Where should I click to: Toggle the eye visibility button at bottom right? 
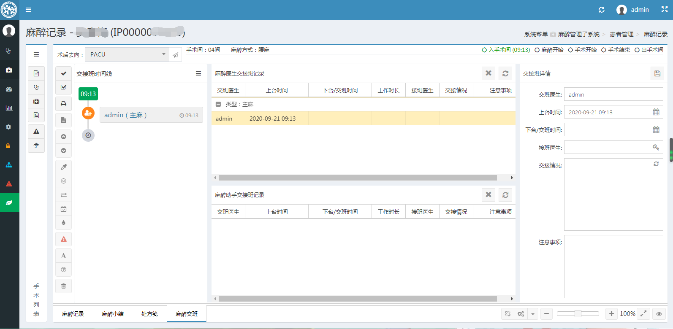pyautogui.click(x=659, y=314)
